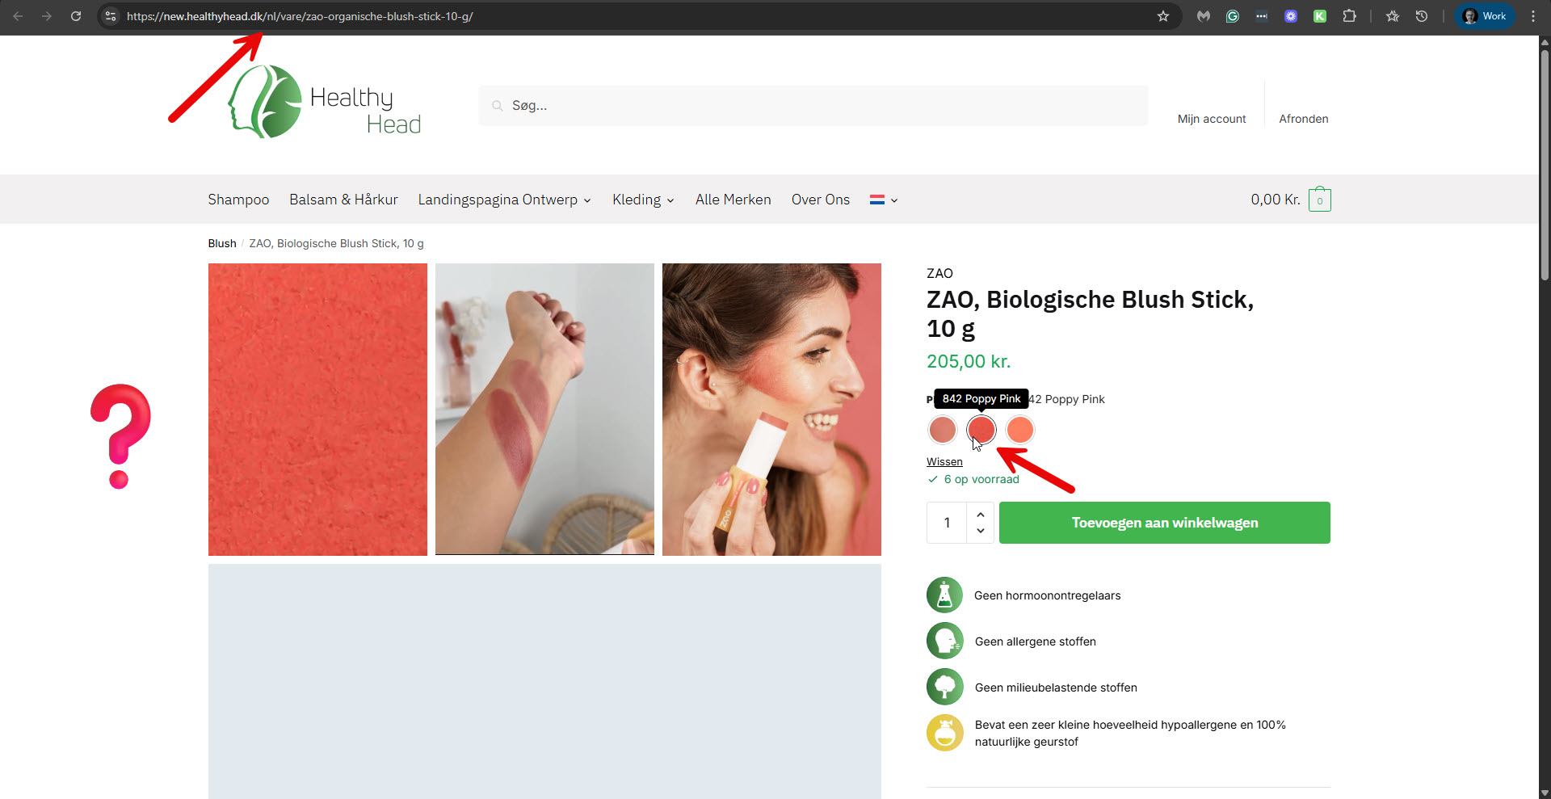Viewport: 1551px width, 799px height.
Task: Click the quantity input field
Action: point(948,523)
